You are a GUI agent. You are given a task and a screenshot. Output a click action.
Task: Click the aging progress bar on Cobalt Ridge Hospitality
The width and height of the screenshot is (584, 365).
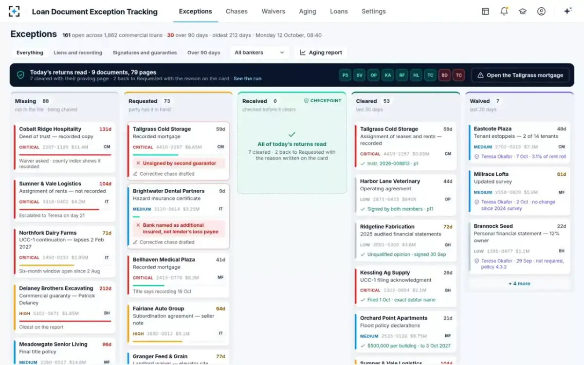(x=65, y=155)
